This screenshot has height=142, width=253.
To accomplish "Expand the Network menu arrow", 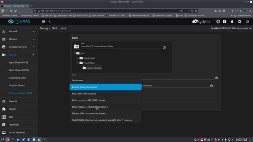I will (x=33, y=31).
